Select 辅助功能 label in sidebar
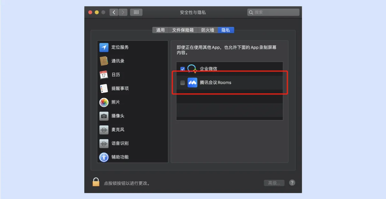This screenshot has width=386, height=199. [120, 157]
